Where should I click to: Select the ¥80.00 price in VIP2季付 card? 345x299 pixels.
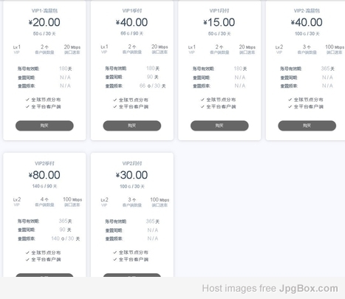pyautogui.click(x=44, y=175)
